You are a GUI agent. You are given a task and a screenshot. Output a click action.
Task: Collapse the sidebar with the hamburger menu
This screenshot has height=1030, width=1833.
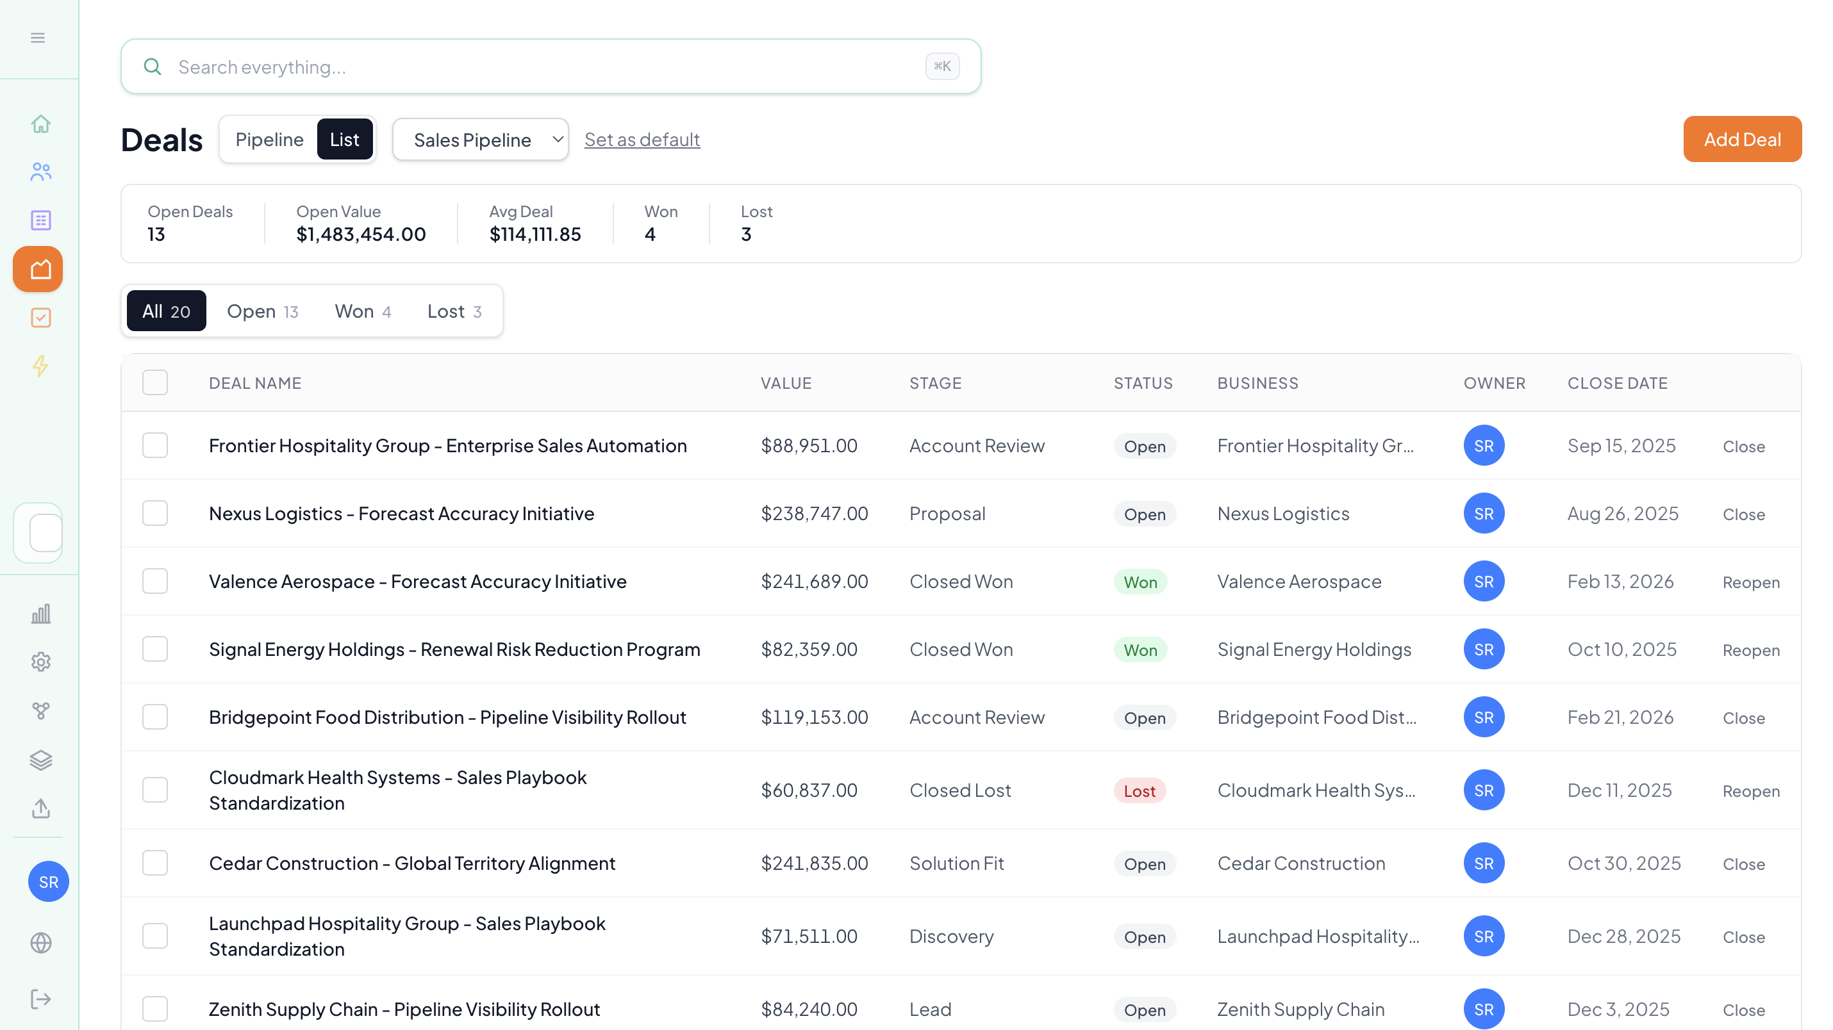(x=38, y=37)
